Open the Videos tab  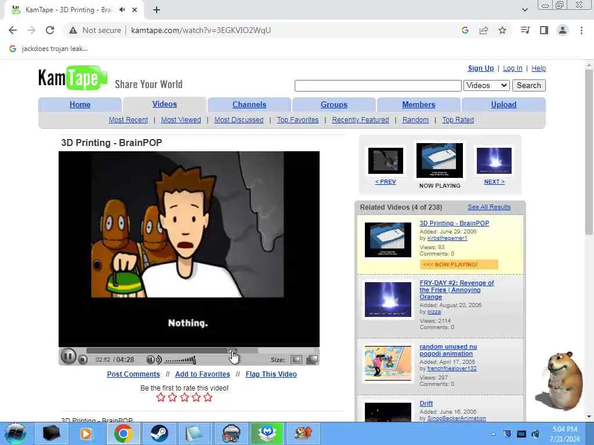coord(165,104)
